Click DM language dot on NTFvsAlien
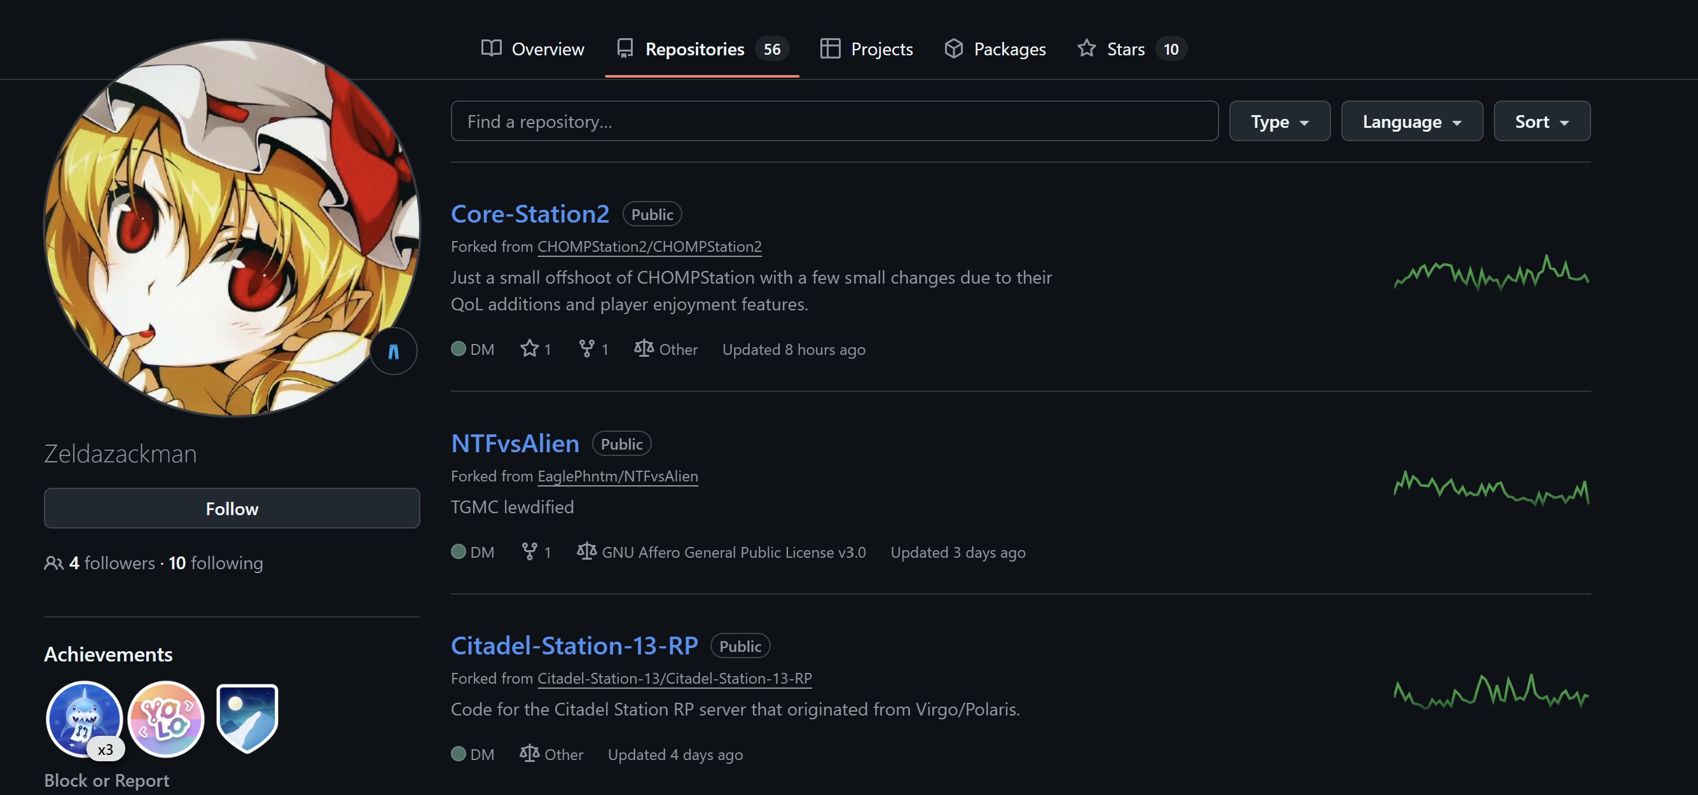Viewport: 1698px width, 795px height. (458, 552)
